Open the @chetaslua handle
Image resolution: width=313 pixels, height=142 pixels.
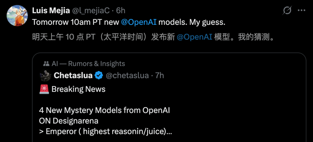pyautogui.click(x=127, y=76)
